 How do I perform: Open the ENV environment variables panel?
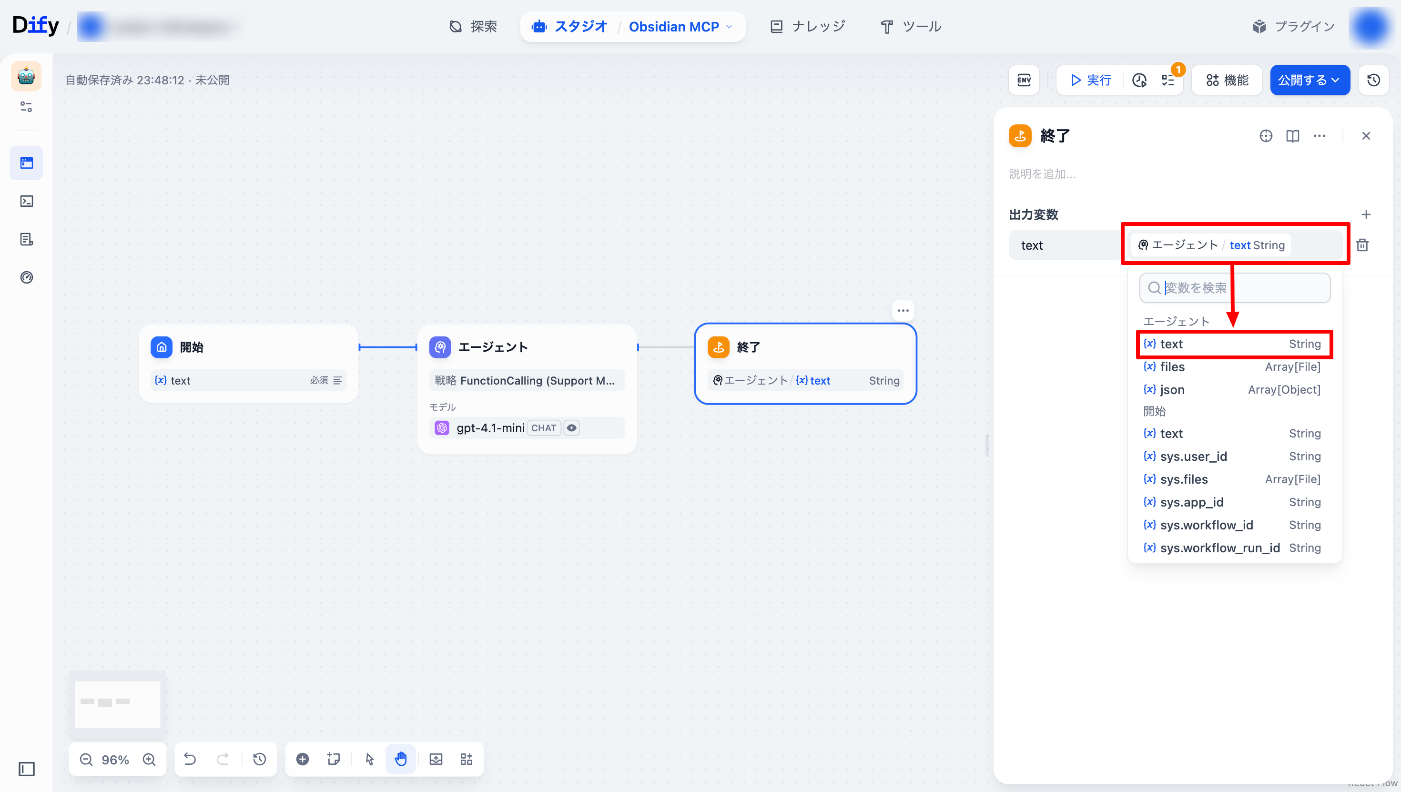(x=1024, y=80)
